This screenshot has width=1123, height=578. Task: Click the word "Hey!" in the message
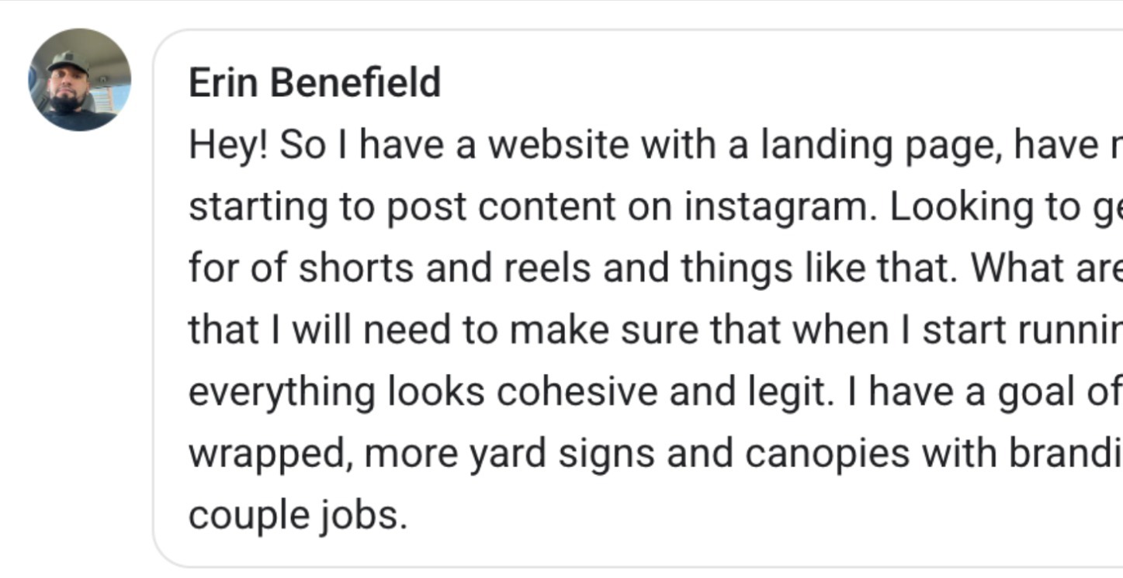click(x=228, y=146)
